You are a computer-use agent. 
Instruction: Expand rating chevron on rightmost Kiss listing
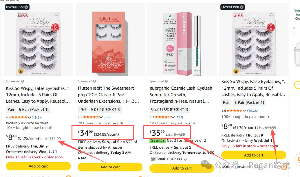pyautogui.click(x=245, y=111)
